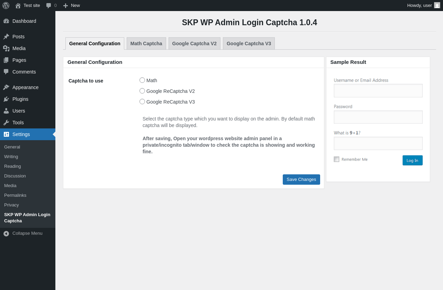Viewport: 443px width, 290px height.
Task: Click the plus icon for New content
Action: pos(65,6)
